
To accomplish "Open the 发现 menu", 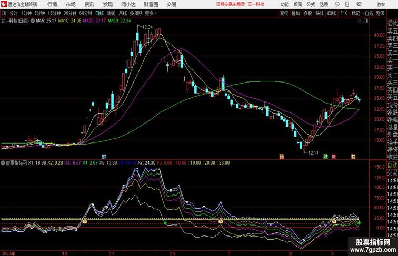I will tap(107, 4).
